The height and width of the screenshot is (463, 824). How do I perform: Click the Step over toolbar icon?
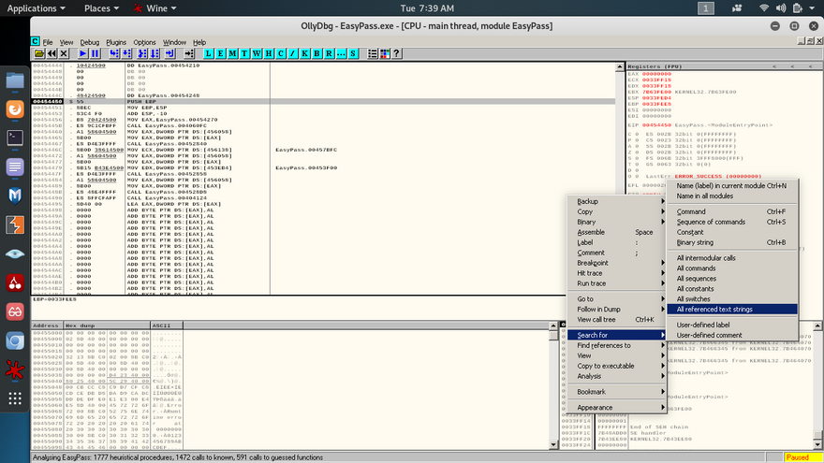(x=126, y=53)
